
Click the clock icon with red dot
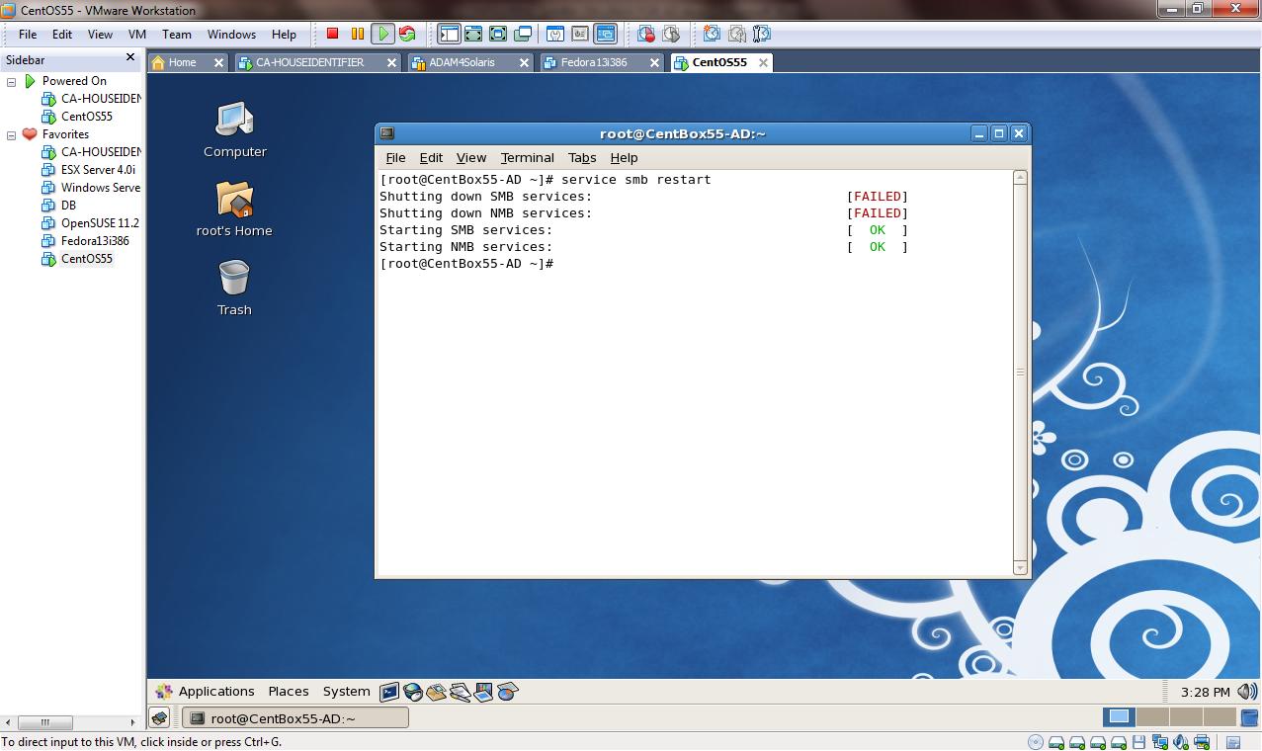pyautogui.click(x=646, y=34)
